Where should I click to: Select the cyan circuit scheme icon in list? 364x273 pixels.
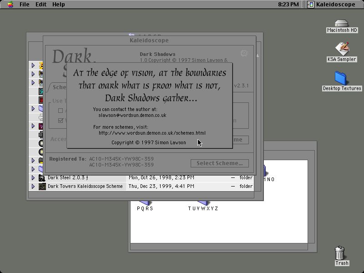(x=41, y=91)
